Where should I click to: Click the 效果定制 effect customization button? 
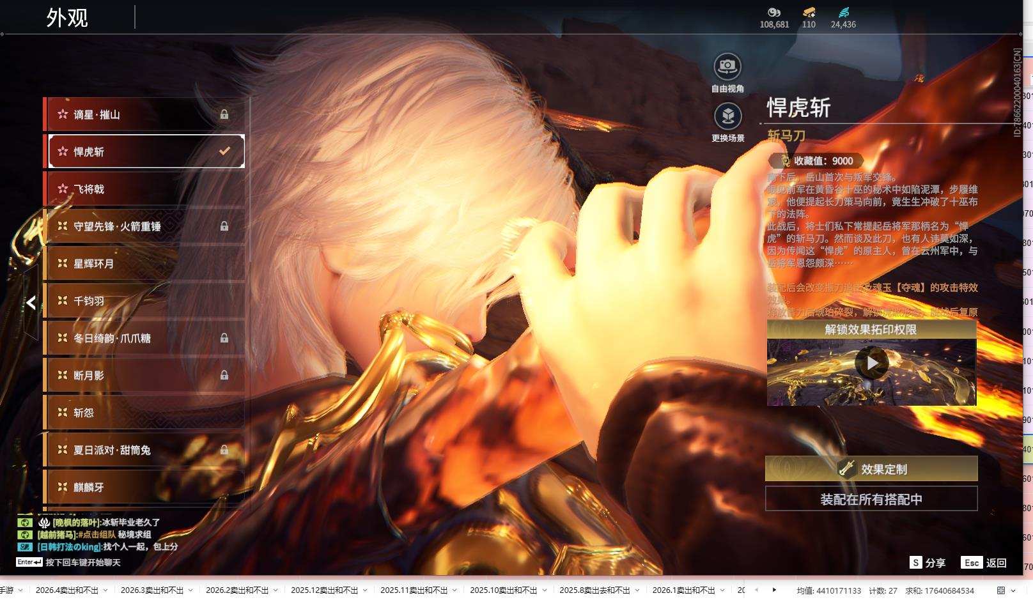(871, 469)
